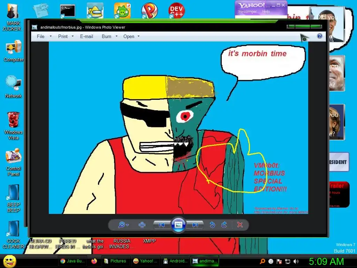The image size is (357, 268).
Task: Switch to the Pictures taskbar button
Action: (115, 261)
